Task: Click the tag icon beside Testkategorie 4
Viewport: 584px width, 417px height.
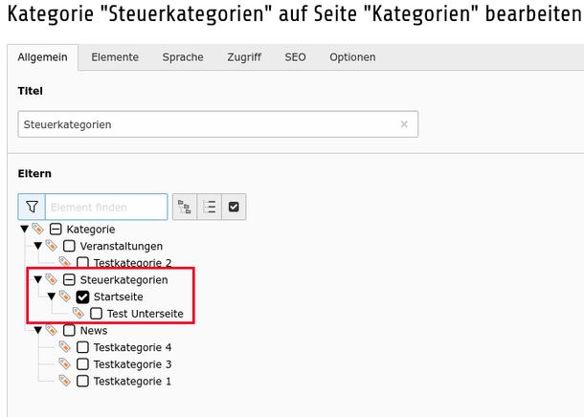Action: pos(65,347)
